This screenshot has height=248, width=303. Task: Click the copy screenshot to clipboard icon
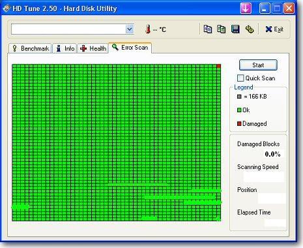[x=221, y=29]
